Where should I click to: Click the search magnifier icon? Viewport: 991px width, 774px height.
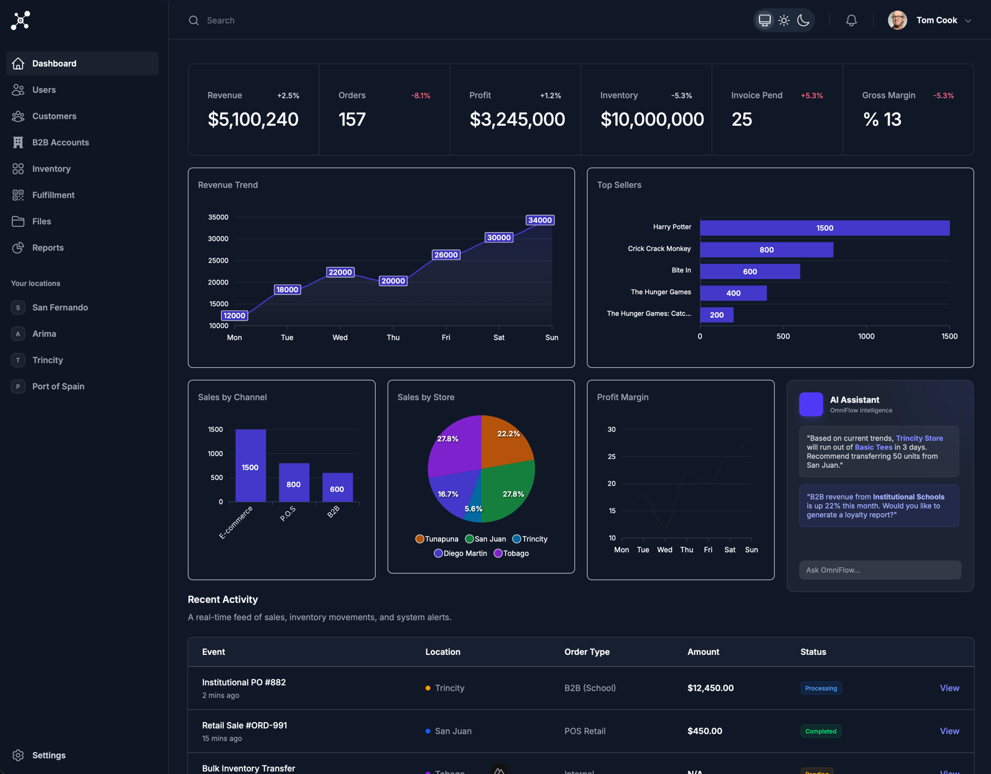pyautogui.click(x=194, y=20)
